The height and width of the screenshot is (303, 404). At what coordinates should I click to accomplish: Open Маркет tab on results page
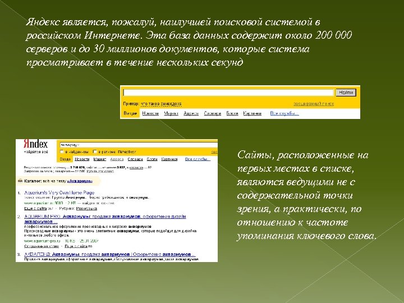pos(100,159)
